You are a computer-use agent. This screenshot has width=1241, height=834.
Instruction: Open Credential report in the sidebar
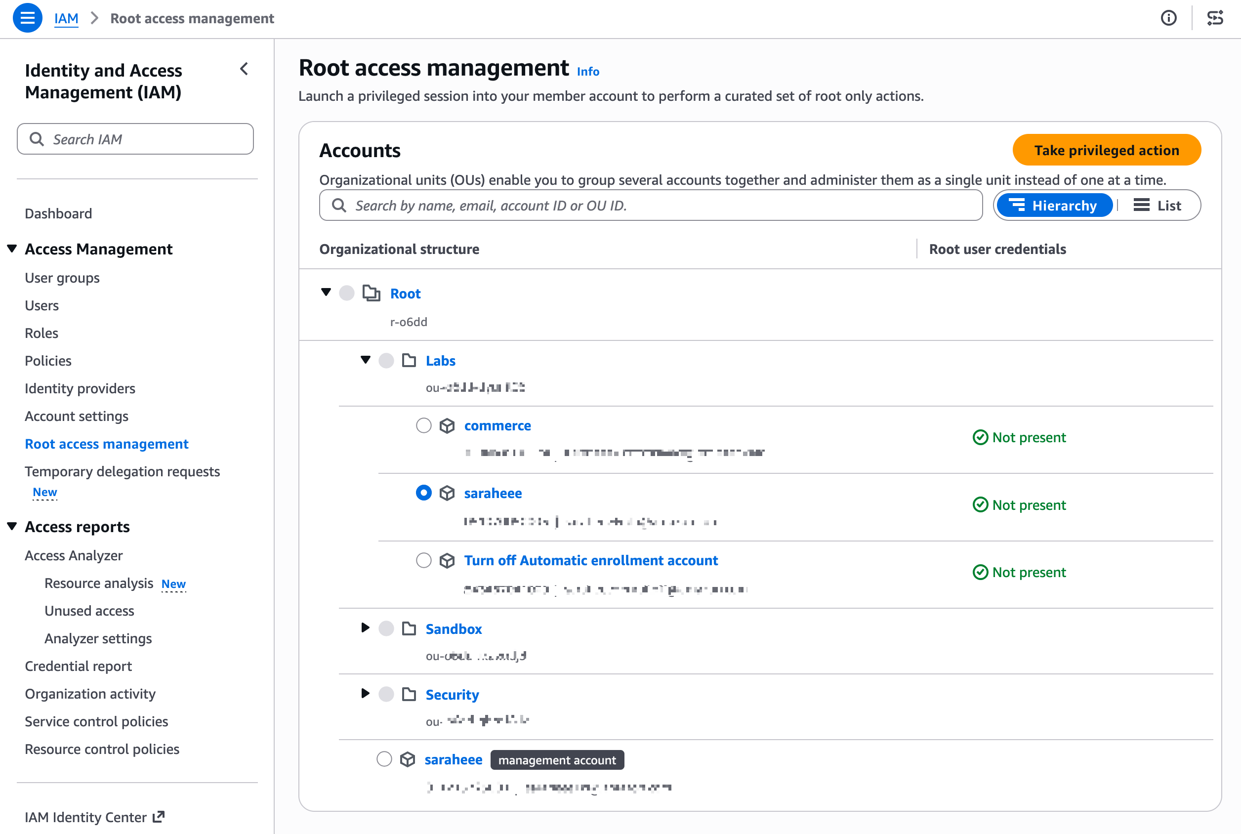pyautogui.click(x=78, y=666)
